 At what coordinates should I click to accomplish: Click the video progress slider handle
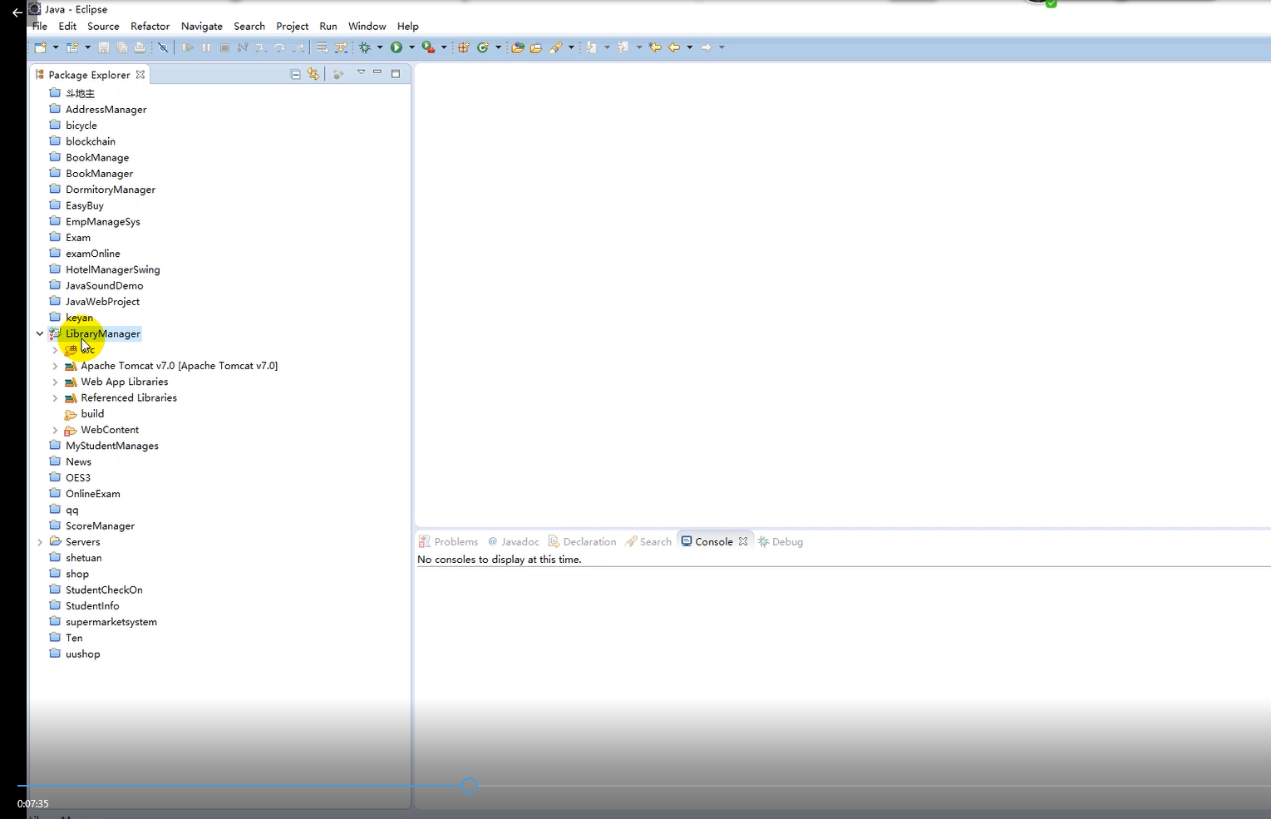pyautogui.click(x=470, y=786)
